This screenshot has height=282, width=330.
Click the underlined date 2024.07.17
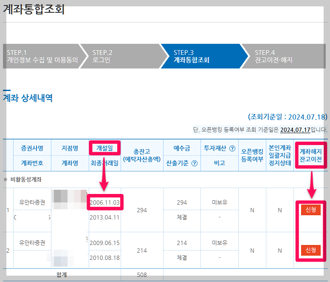pyautogui.click(x=295, y=130)
